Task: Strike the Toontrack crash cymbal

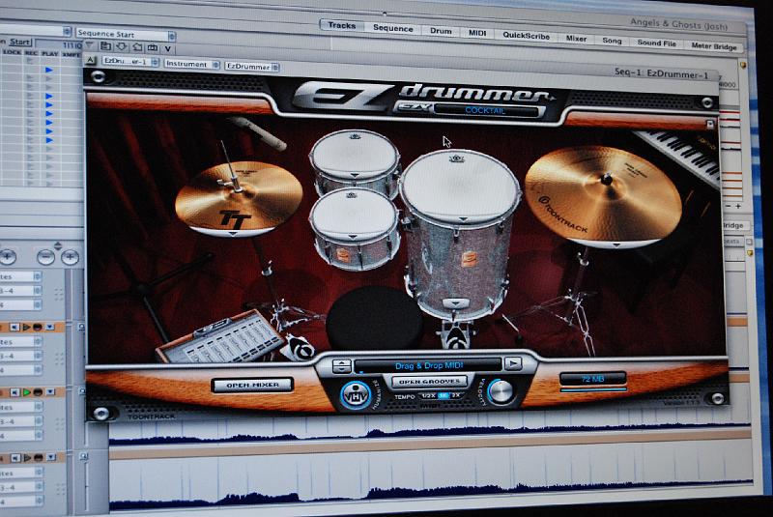Action: [x=602, y=193]
